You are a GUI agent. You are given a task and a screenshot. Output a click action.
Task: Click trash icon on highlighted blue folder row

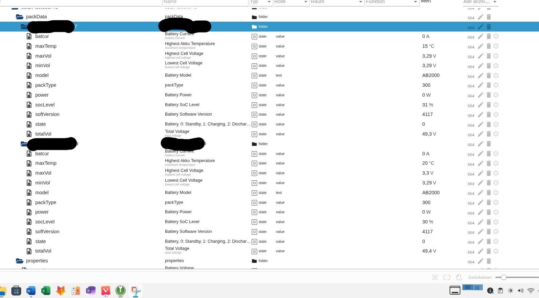coord(489,27)
